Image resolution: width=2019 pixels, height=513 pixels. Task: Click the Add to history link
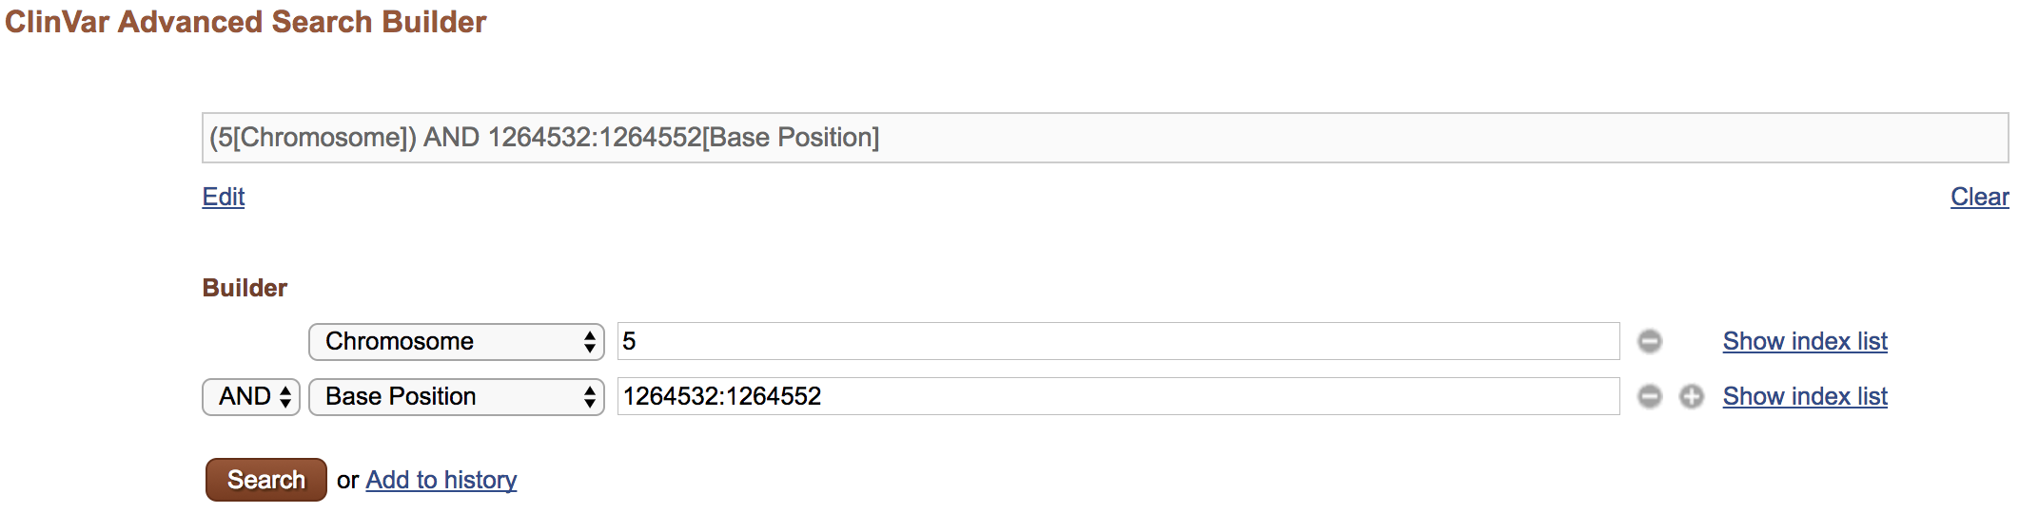pyautogui.click(x=441, y=480)
